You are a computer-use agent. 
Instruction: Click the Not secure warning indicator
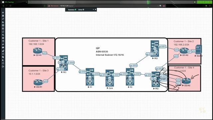click(53, 6)
